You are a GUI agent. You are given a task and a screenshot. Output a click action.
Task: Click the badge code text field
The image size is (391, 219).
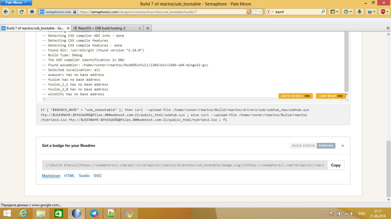pos(185,165)
